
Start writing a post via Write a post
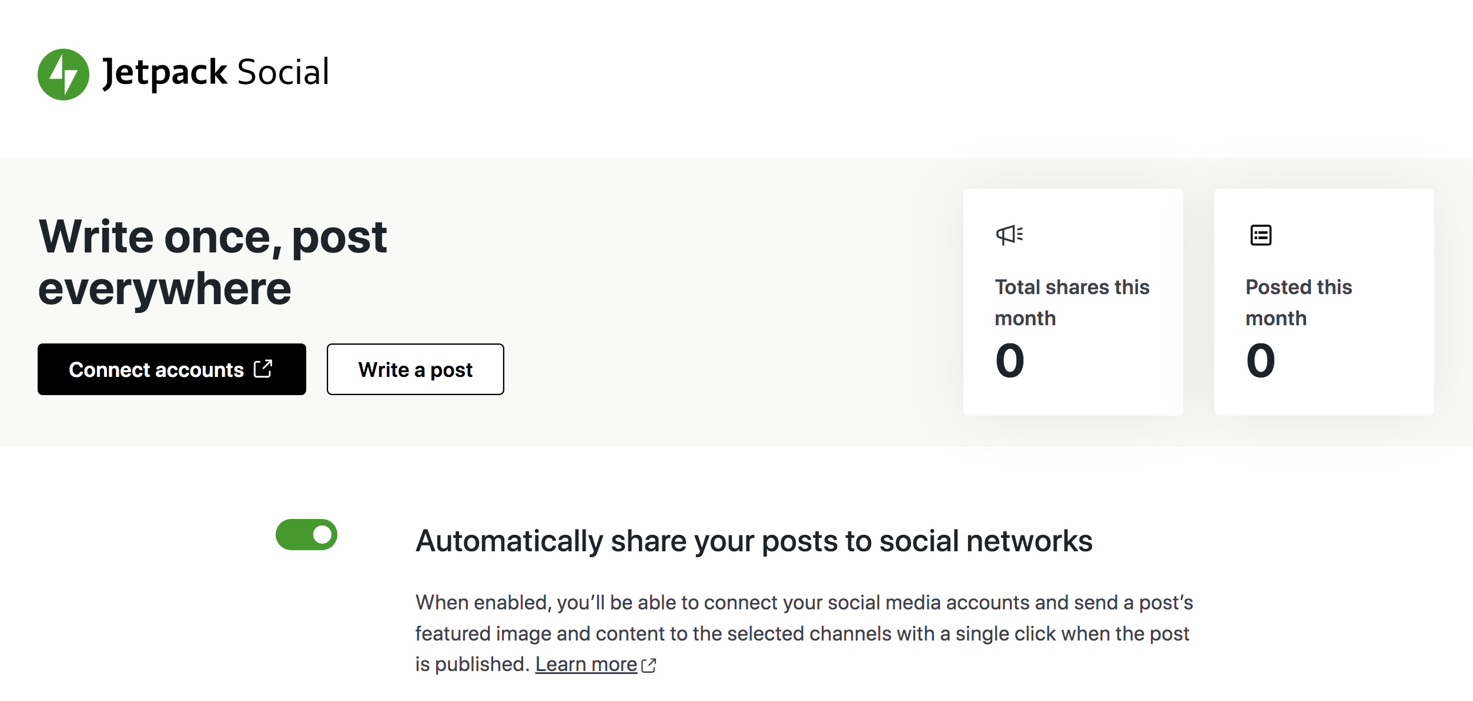click(415, 369)
